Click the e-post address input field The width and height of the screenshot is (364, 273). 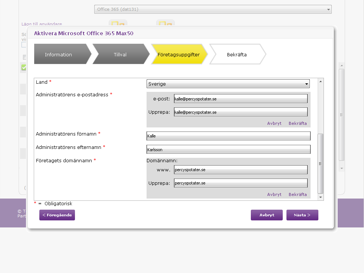(x=241, y=99)
